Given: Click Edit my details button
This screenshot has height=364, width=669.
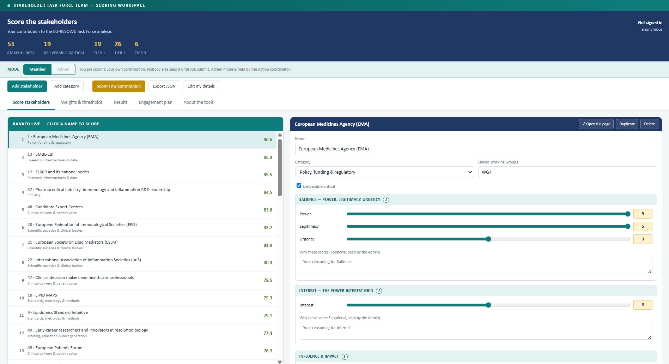Looking at the screenshot, I should pyautogui.click(x=201, y=86).
